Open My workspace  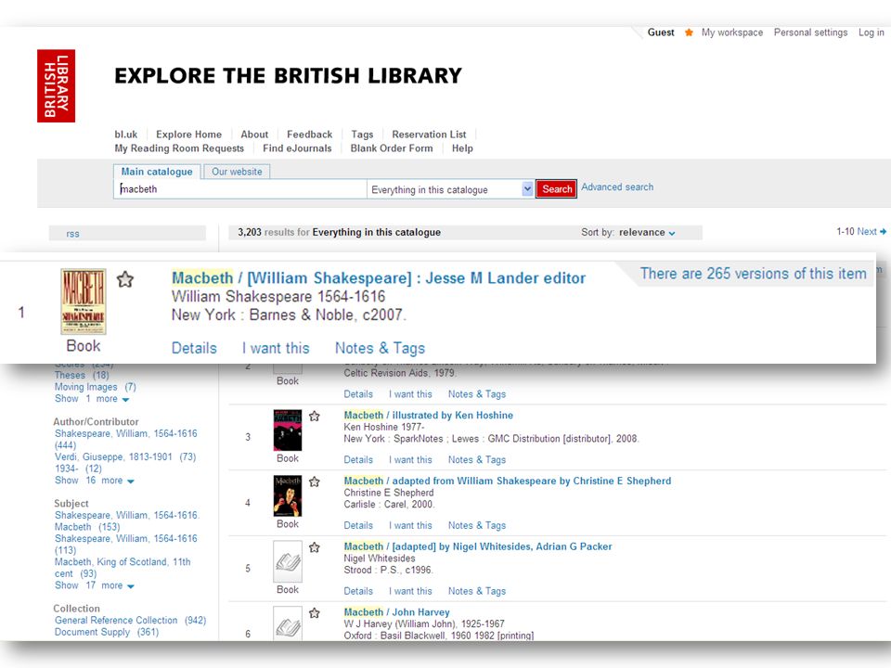click(732, 32)
